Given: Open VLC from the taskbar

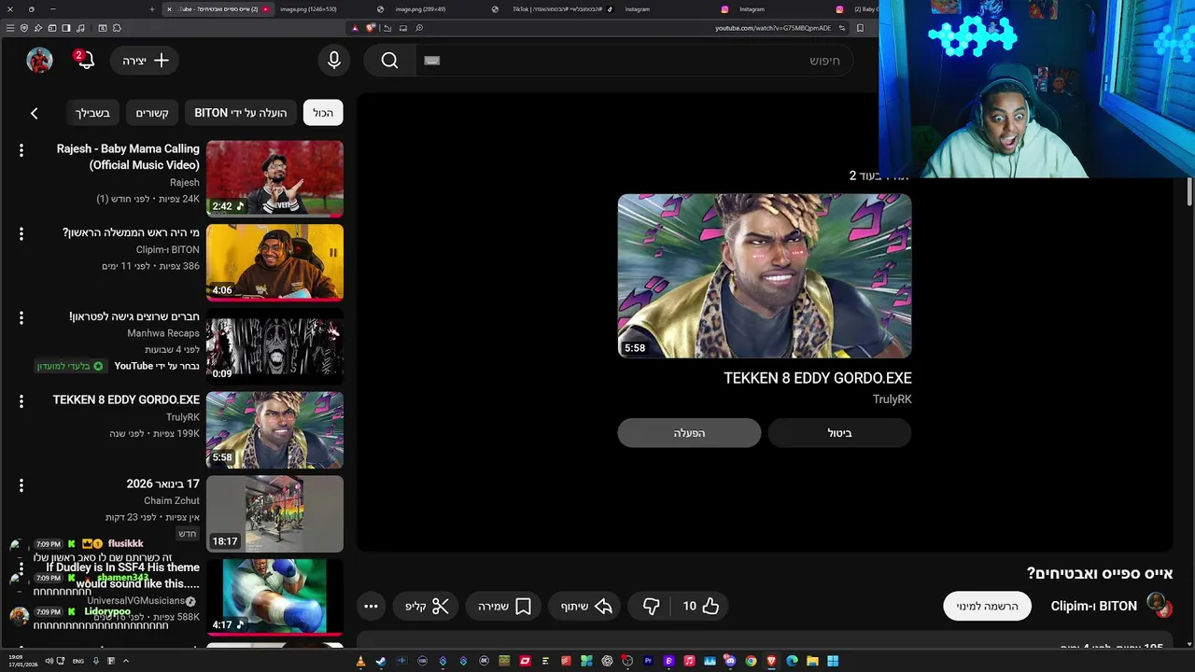Looking at the screenshot, I should 360,661.
